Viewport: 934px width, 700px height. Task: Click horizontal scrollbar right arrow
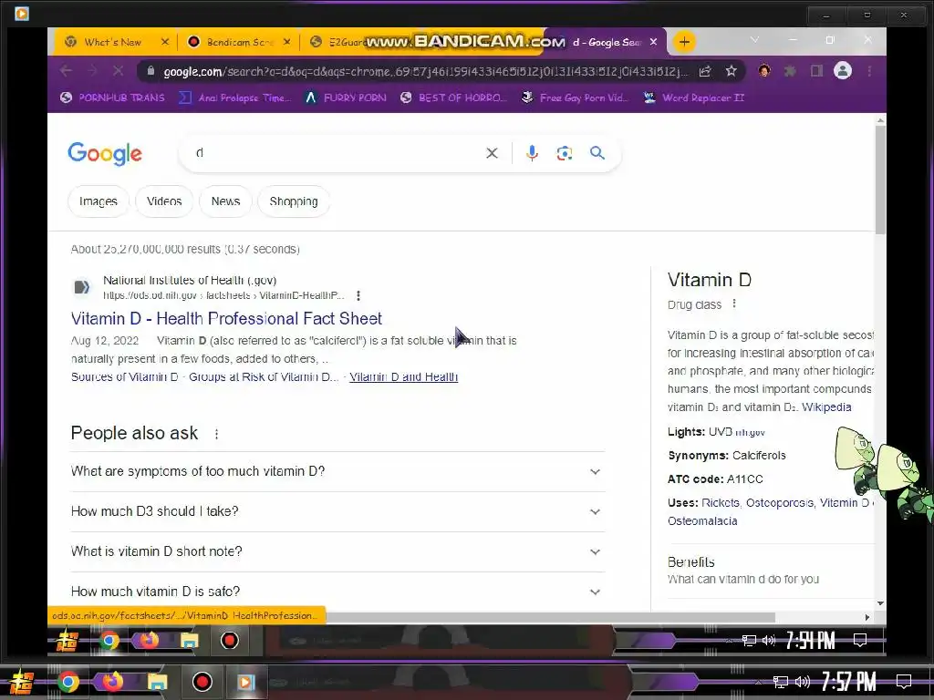[867, 617]
